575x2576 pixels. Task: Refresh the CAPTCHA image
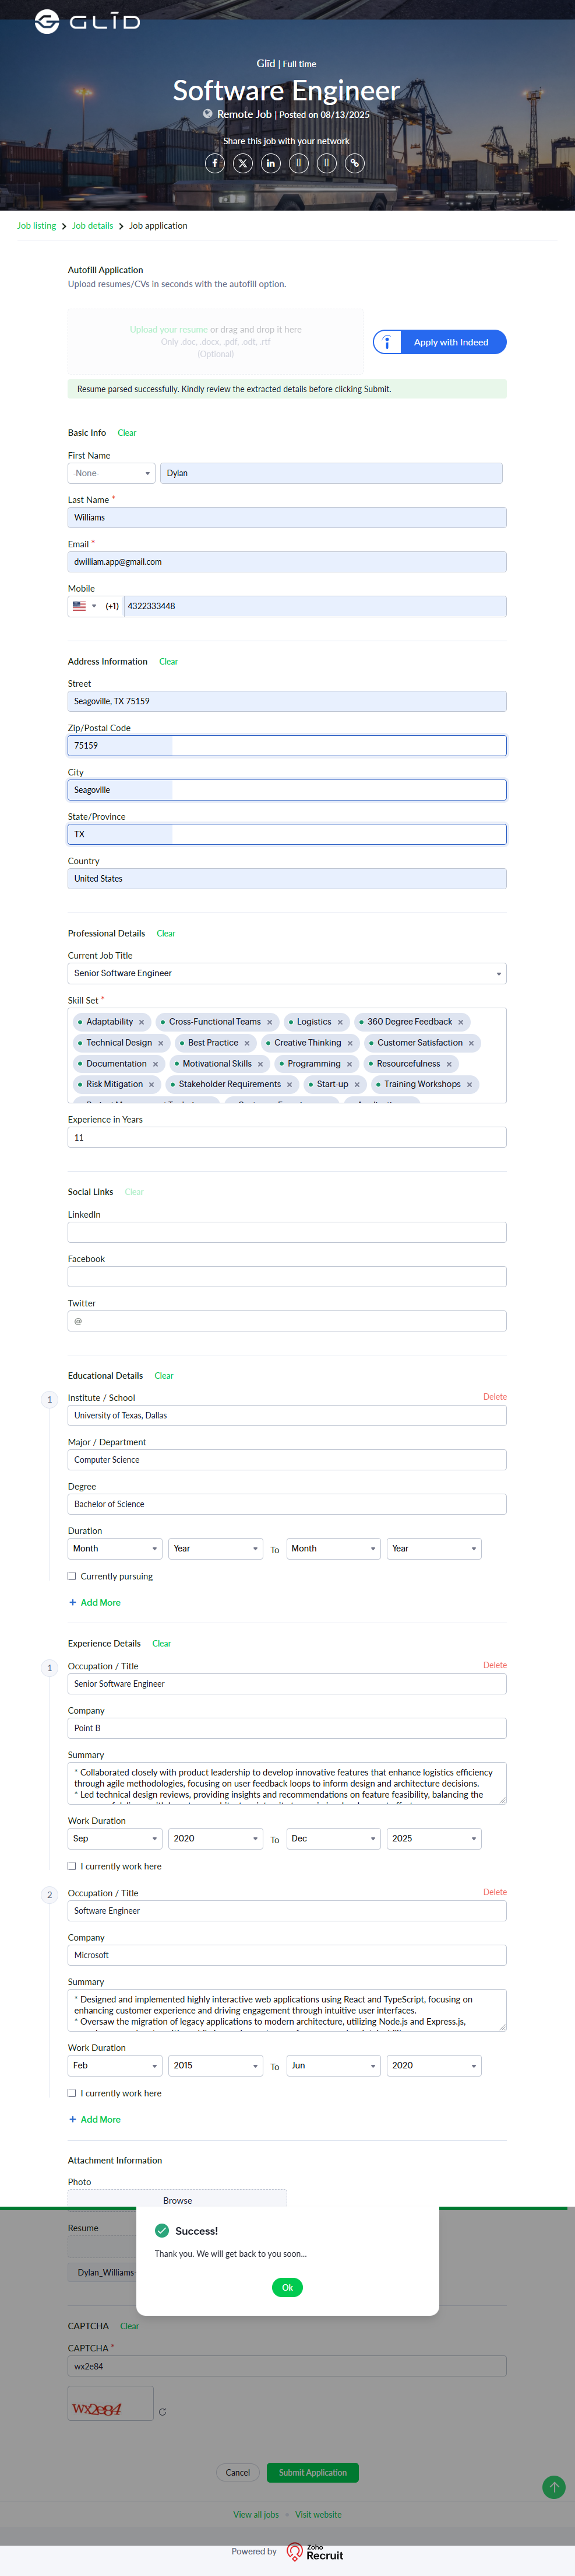(x=163, y=2412)
